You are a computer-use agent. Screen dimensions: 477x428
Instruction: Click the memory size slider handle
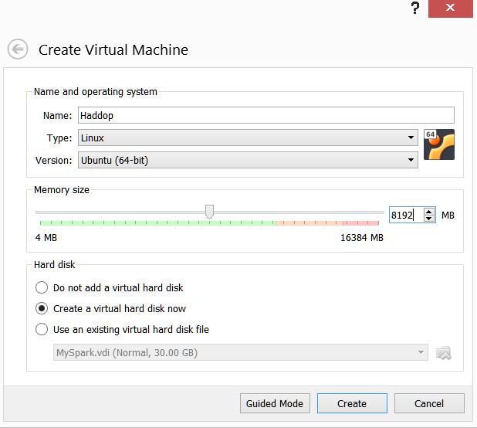(x=209, y=212)
